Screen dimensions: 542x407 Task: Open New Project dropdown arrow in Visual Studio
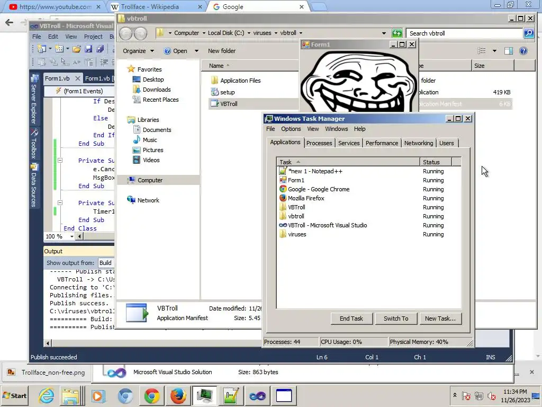[x=50, y=49]
